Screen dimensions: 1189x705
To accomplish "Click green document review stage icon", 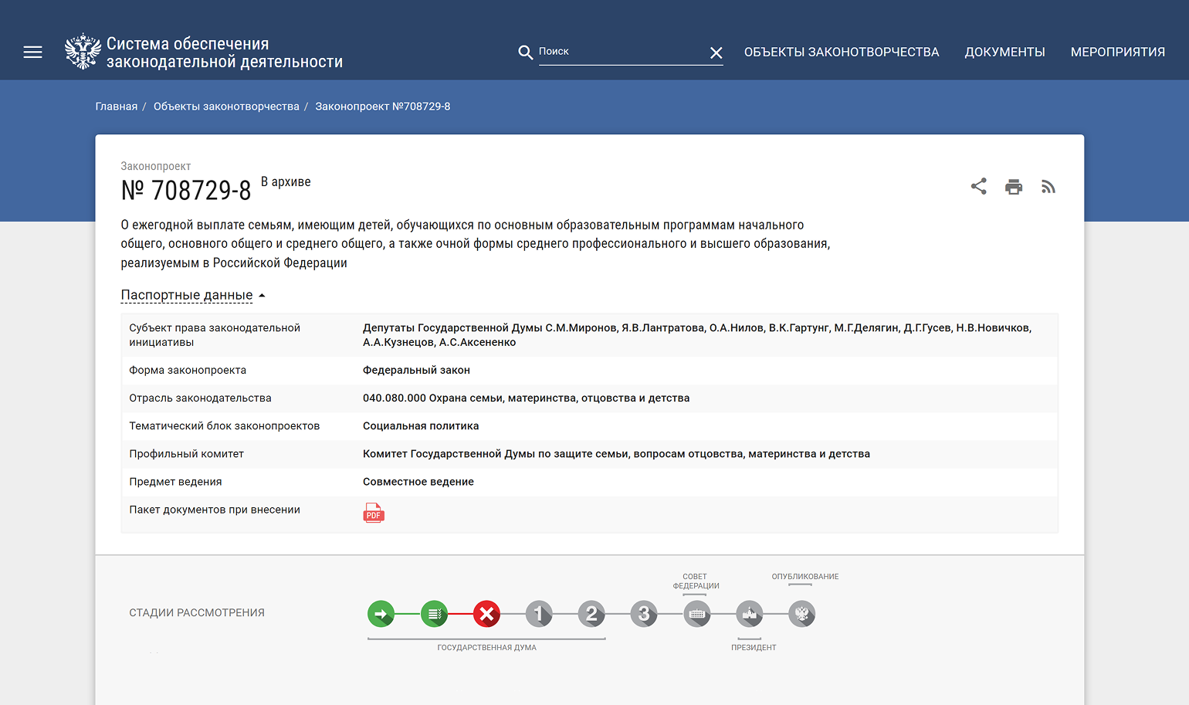I will coord(434,615).
